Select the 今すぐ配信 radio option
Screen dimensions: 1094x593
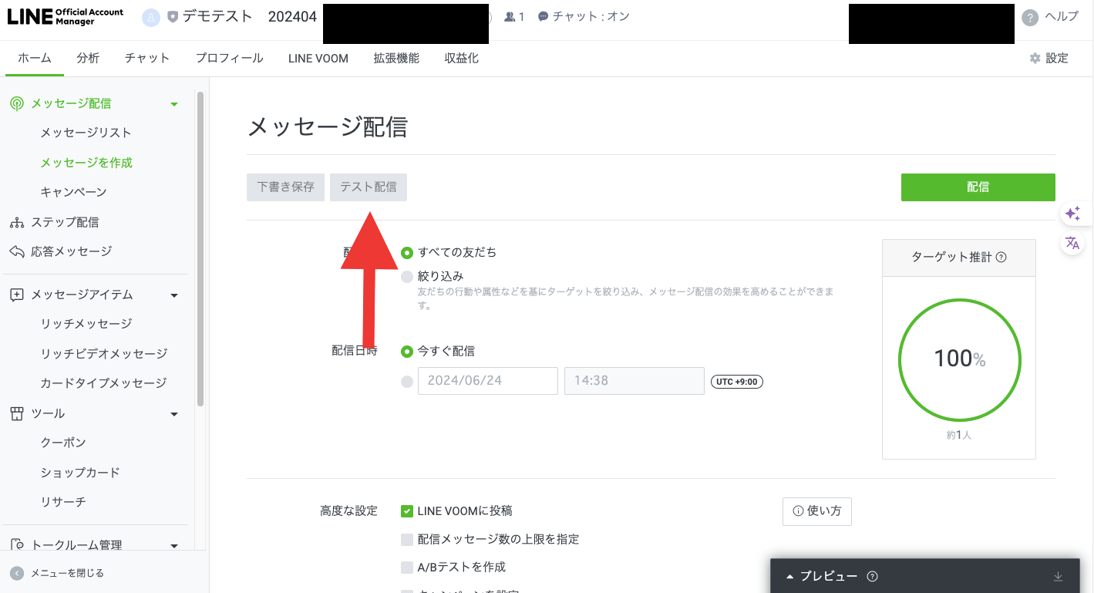407,351
